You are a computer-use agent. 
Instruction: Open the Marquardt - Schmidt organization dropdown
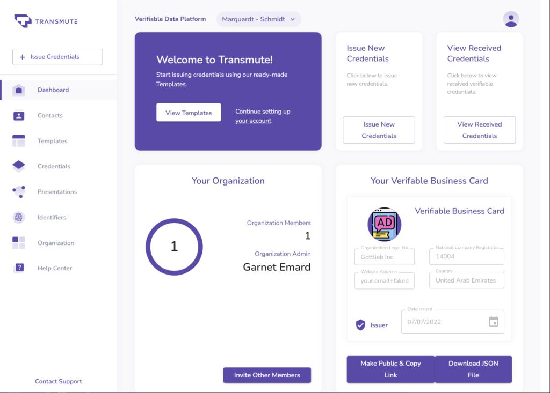pos(258,19)
